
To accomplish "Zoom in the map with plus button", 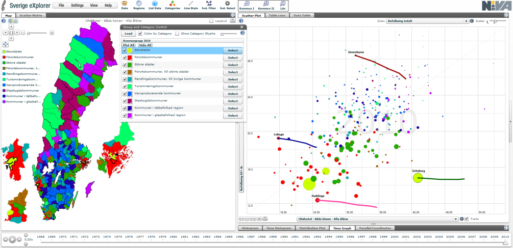I will pyautogui.click(x=52, y=33).
